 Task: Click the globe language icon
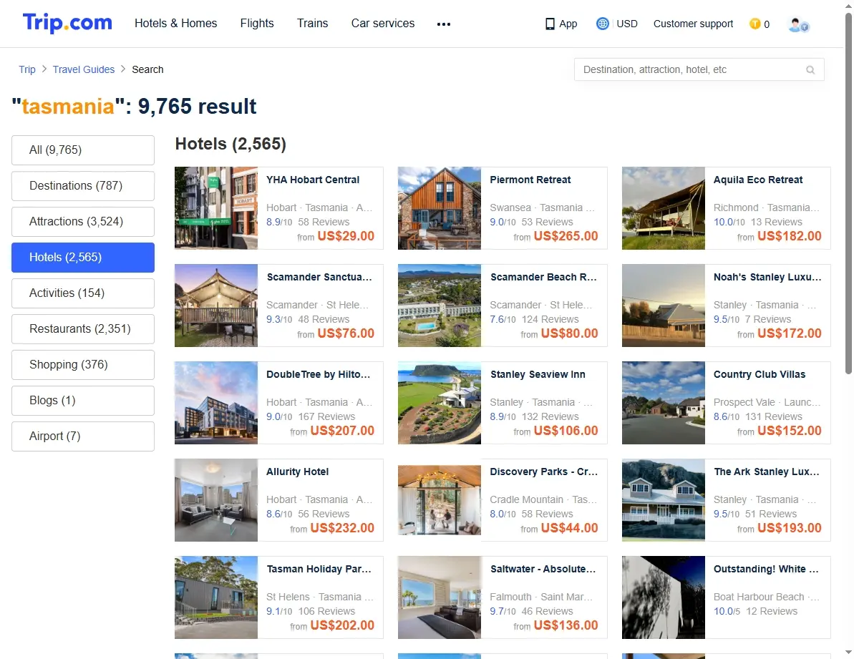[x=602, y=24]
